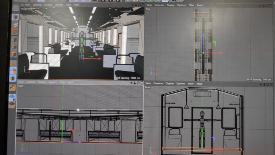275x155 pixels.
Task: Open Display menu in the Front viewport
Action: [x=170, y=84]
